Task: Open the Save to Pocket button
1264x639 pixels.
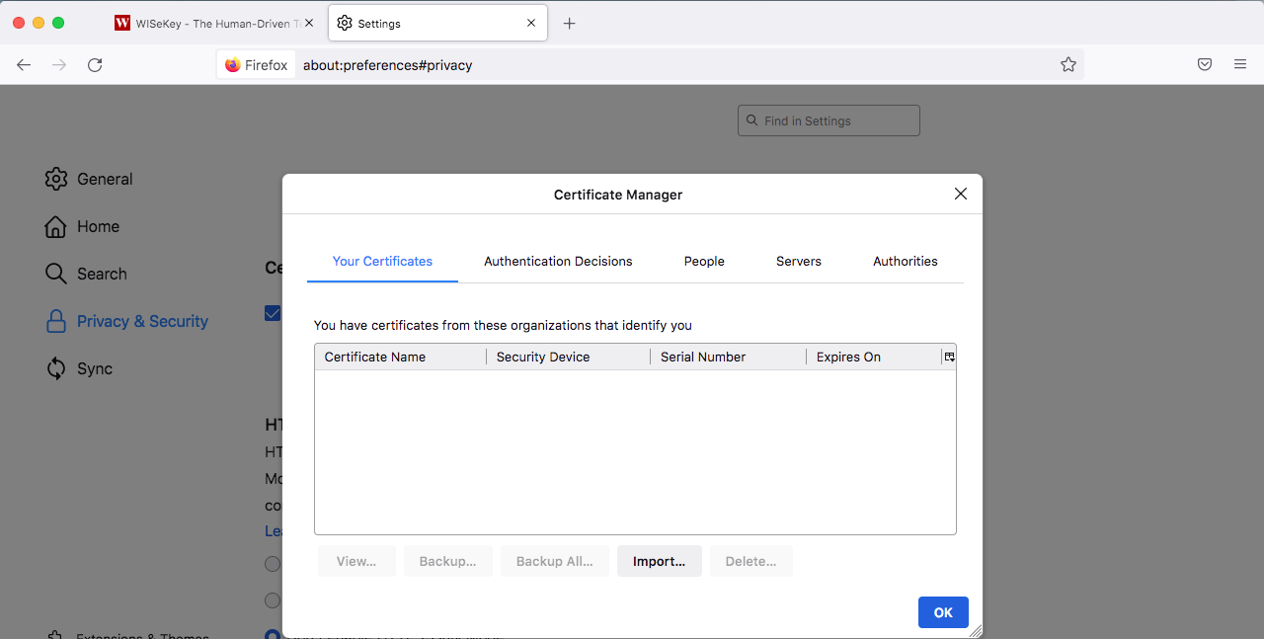Action: pyautogui.click(x=1205, y=65)
